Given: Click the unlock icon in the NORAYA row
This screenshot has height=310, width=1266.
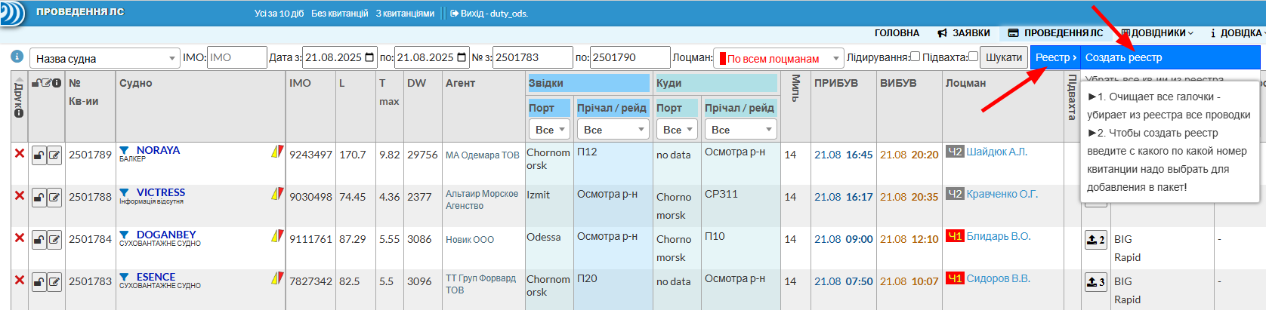Looking at the screenshot, I should pos(39,155).
